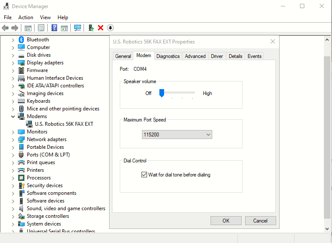Image resolution: width=332 pixels, height=243 pixels.
Task: Click the Security devices key icon
Action: (22, 185)
